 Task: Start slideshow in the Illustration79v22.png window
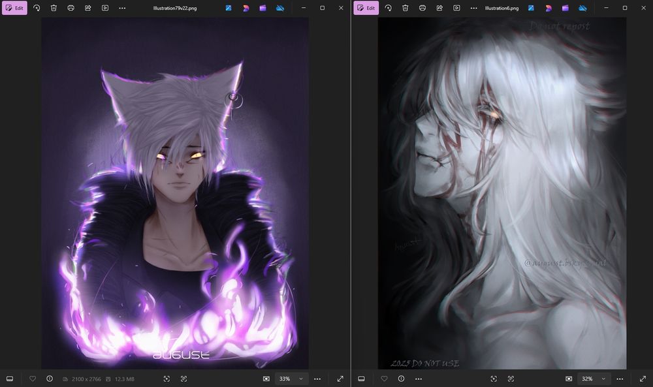[105, 8]
